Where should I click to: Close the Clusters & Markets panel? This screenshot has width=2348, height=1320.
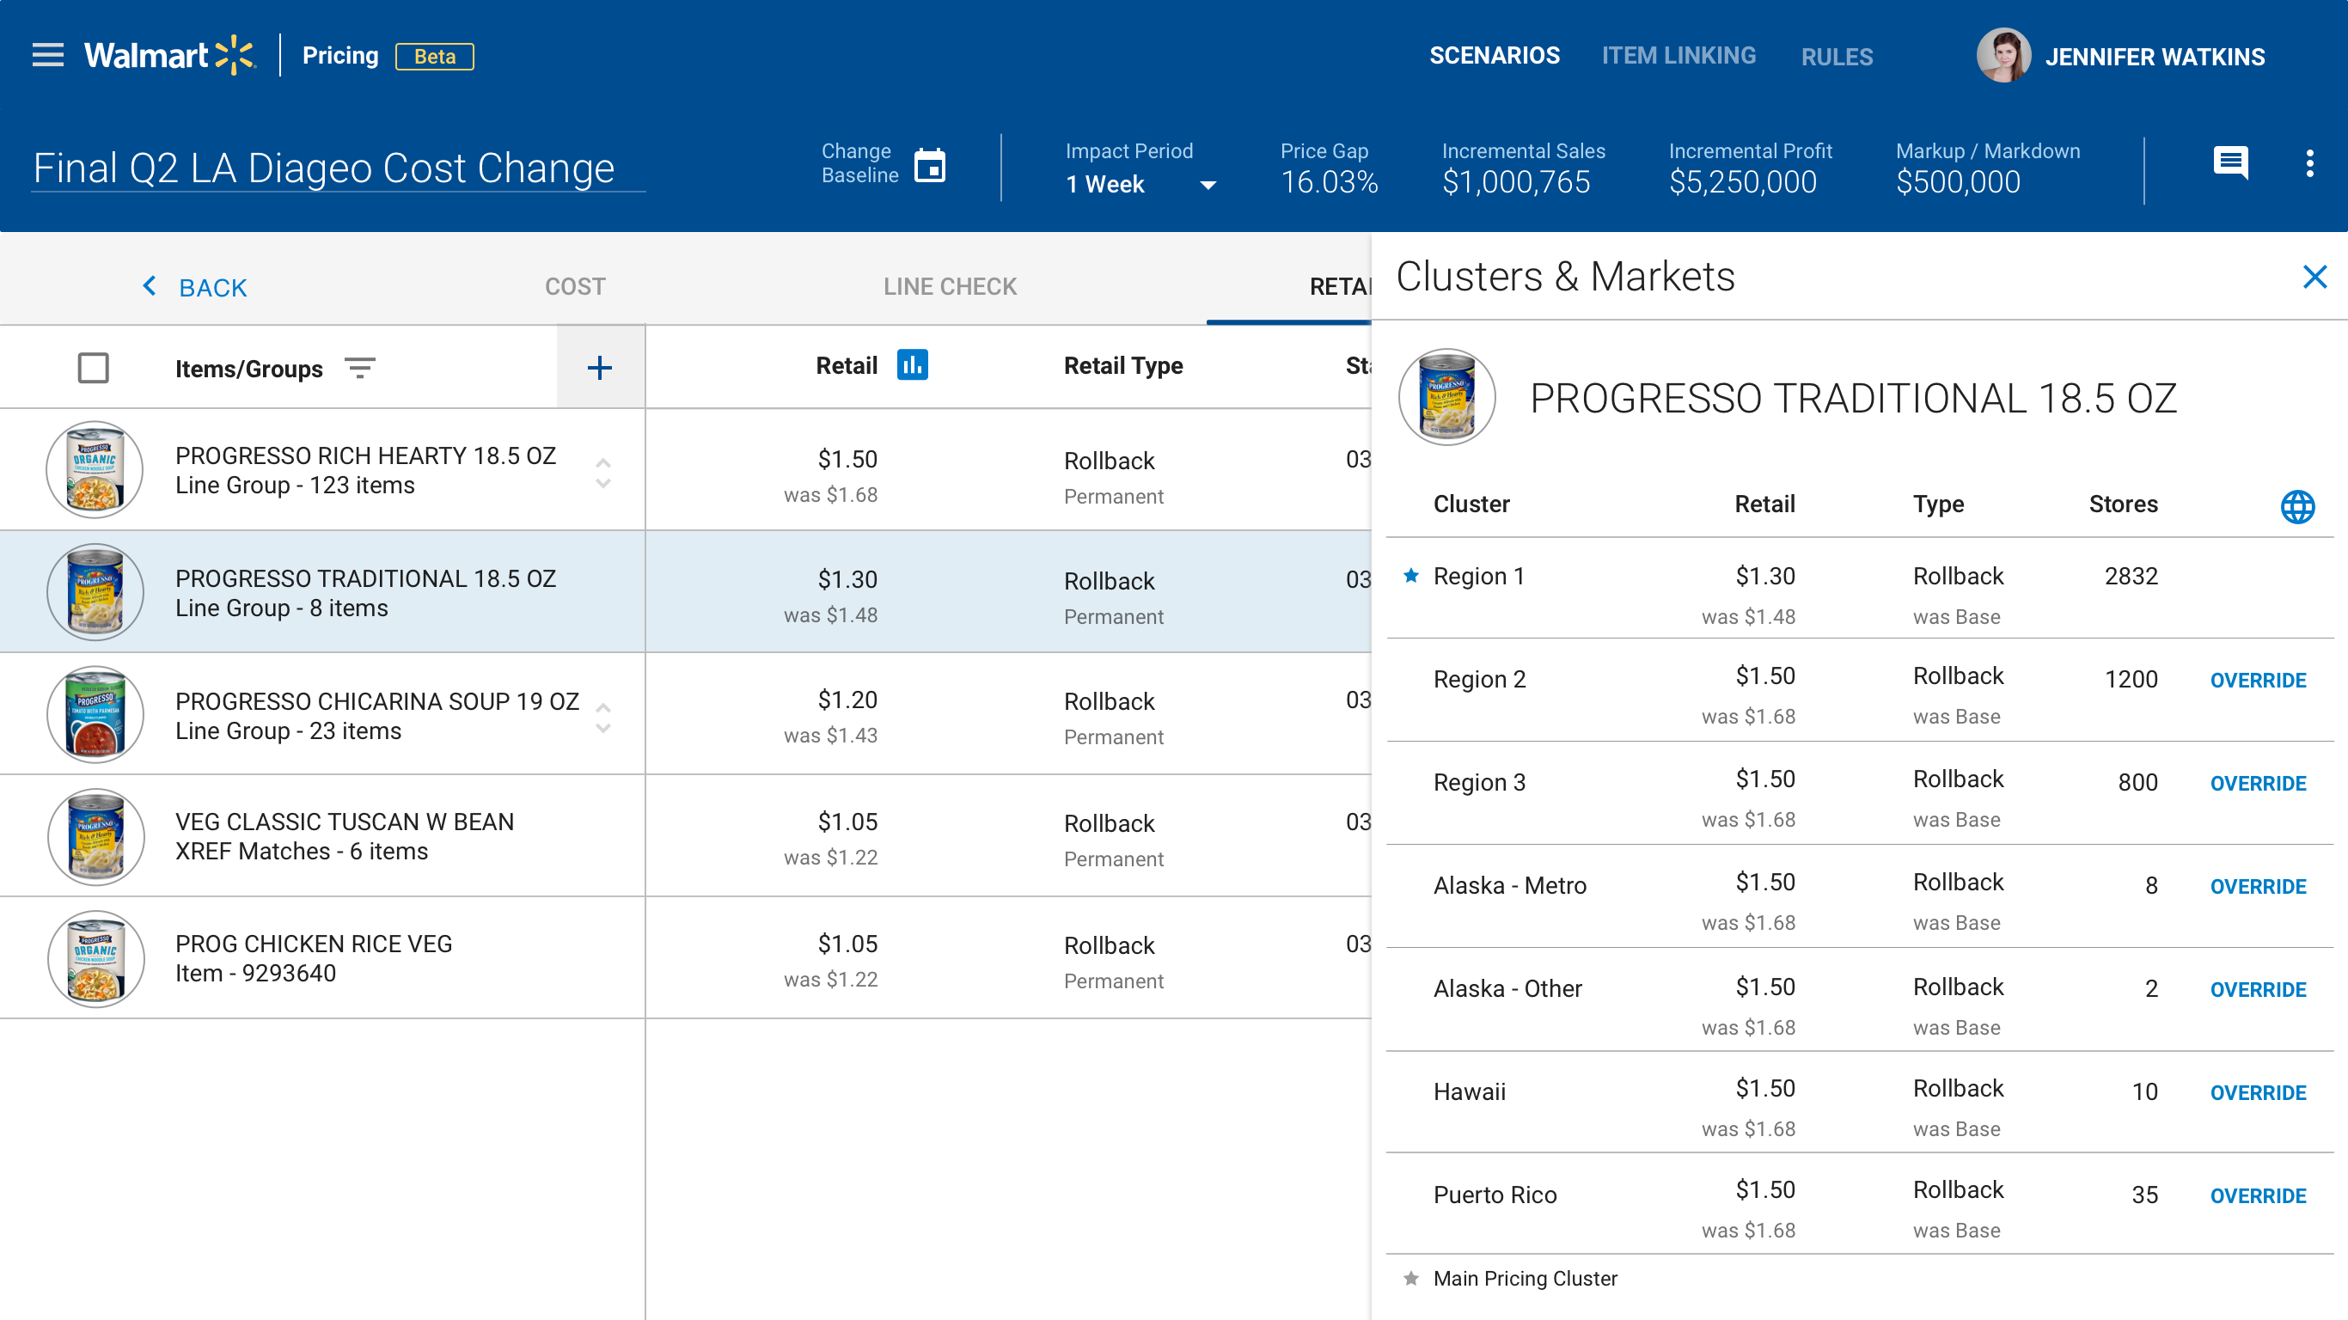[x=2315, y=276]
